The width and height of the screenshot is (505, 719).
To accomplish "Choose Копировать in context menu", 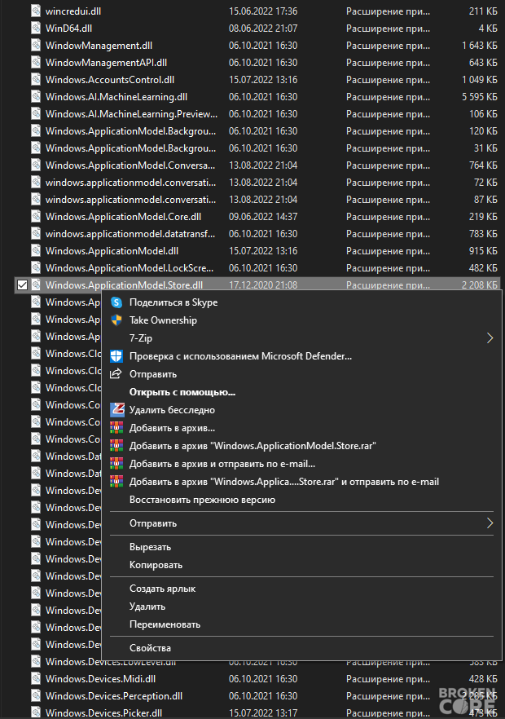I will pos(156,565).
